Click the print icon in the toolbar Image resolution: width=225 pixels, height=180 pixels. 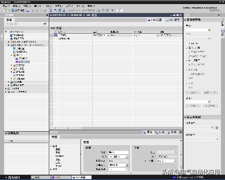tap(28, 11)
